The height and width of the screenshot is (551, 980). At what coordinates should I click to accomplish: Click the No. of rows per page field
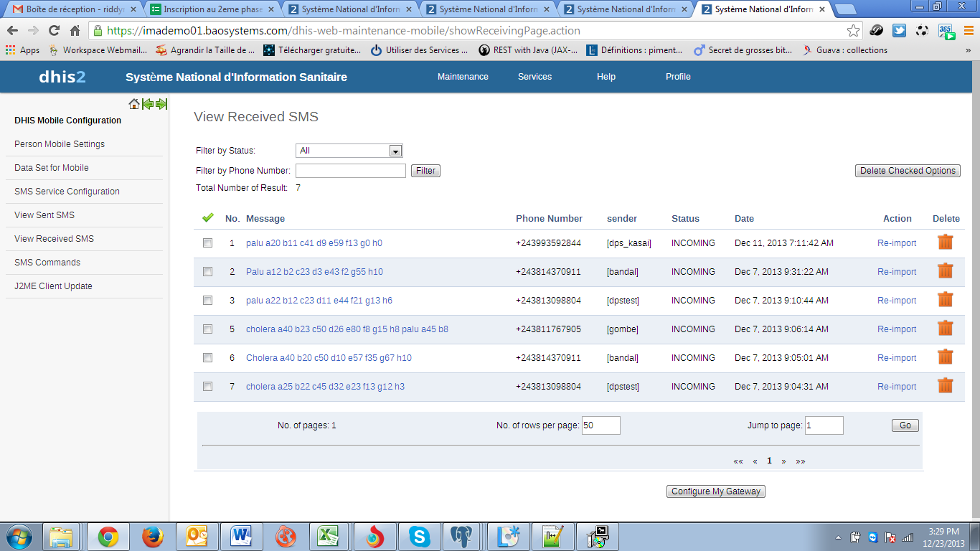[600, 425]
